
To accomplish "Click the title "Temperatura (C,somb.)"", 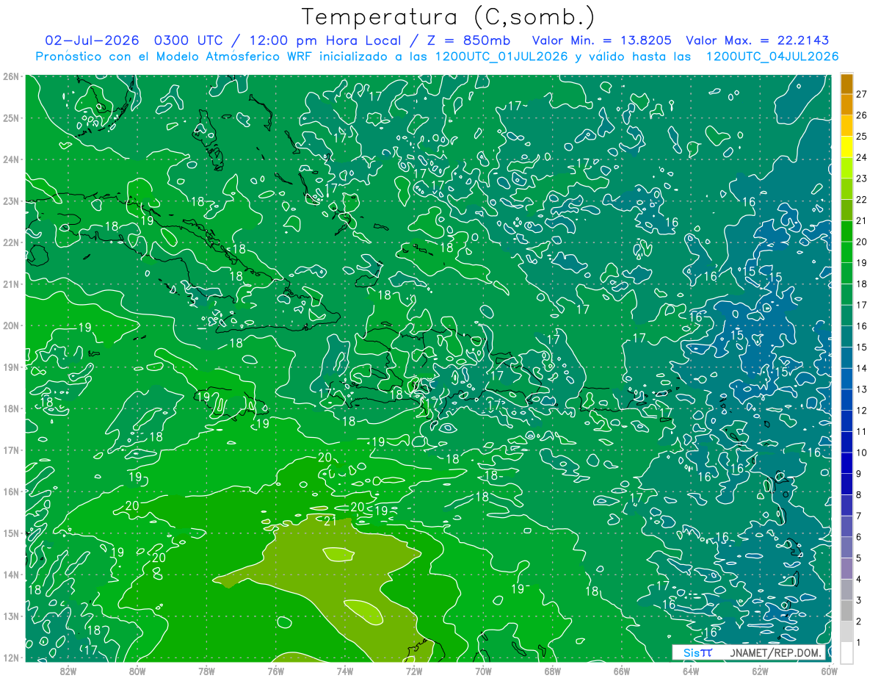I will 449,17.
